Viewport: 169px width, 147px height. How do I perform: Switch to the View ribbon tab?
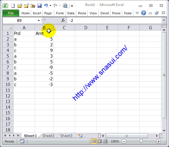93,13
